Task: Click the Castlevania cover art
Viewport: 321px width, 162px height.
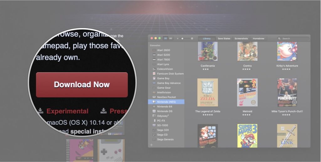Action: point(208,51)
